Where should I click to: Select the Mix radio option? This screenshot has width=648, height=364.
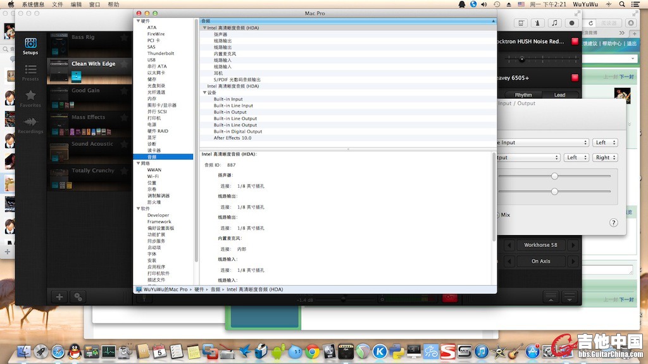tap(498, 215)
